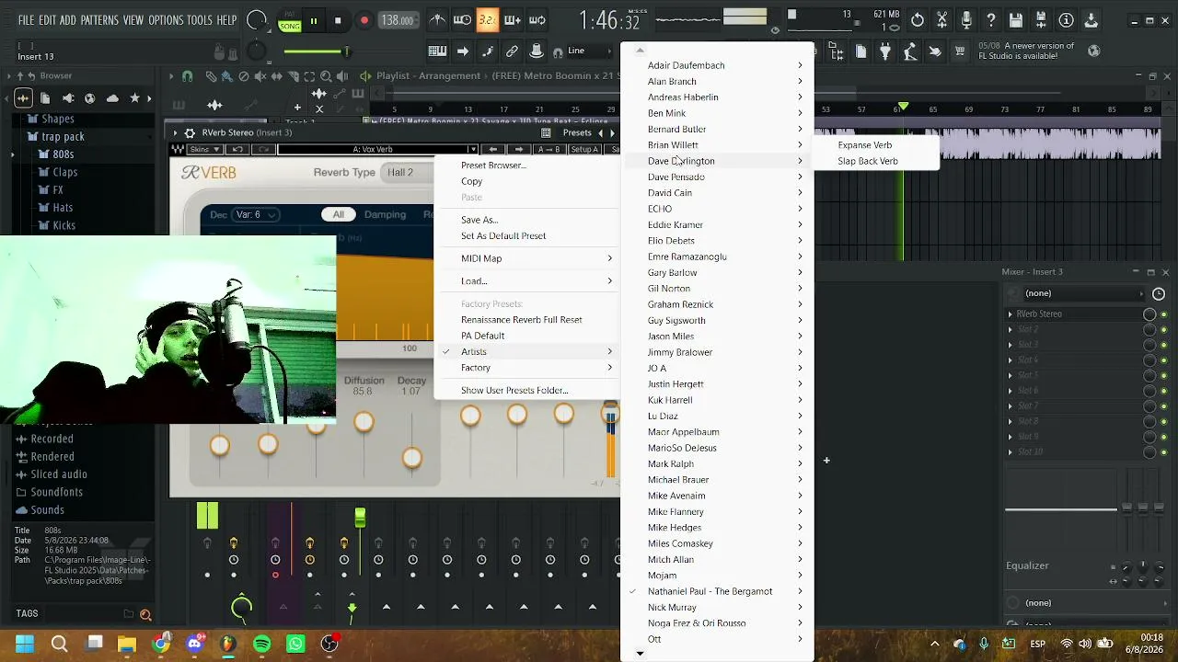Select the Slap Back Verb preset
Viewport: 1178px width, 662px height.
[876, 161]
